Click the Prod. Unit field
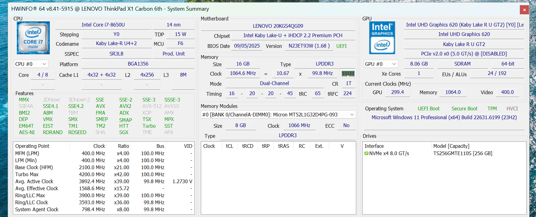This screenshot has height=217, width=536. point(174,54)
